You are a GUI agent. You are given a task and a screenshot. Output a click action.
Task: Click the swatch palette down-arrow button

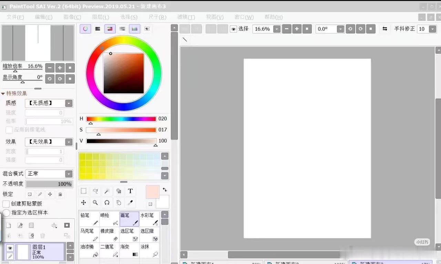click(165, 176)
